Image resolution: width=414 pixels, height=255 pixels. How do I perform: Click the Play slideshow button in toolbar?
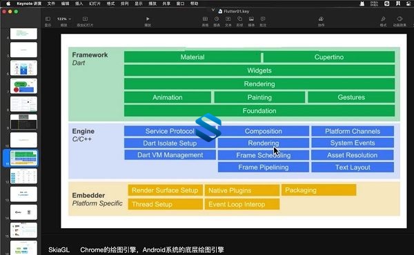coord(148,19)
